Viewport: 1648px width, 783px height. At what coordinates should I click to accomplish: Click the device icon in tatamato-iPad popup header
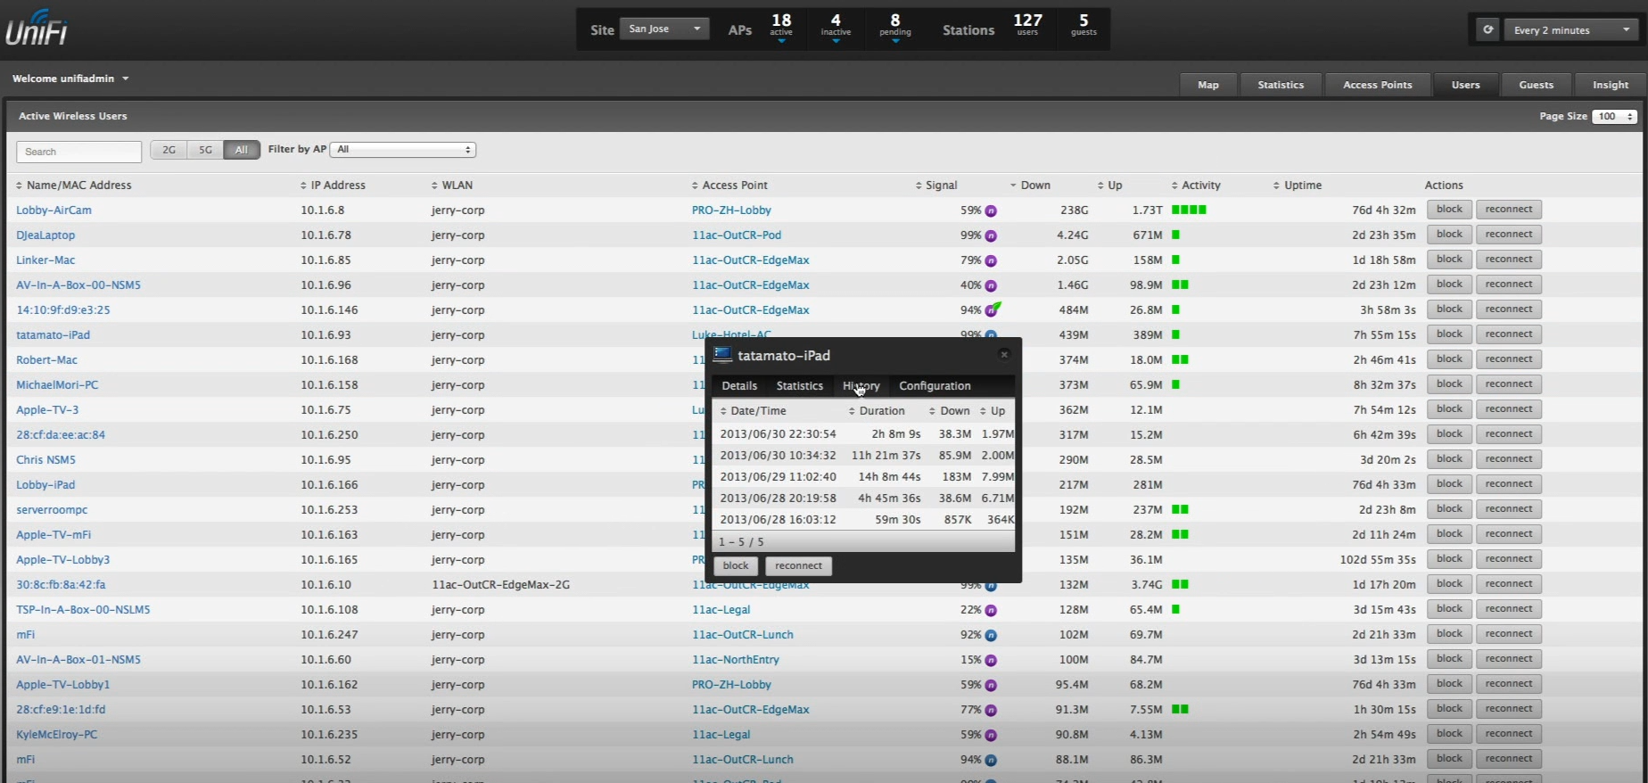[722, 355]
